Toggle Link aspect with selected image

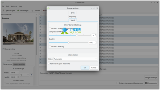pos(5,83)
